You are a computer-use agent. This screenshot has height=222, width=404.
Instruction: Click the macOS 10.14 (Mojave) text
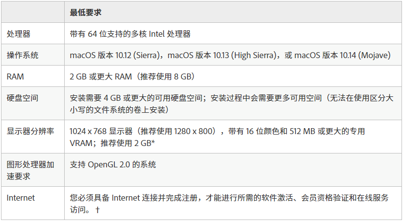pyautogui.click(x=343, y=55)
